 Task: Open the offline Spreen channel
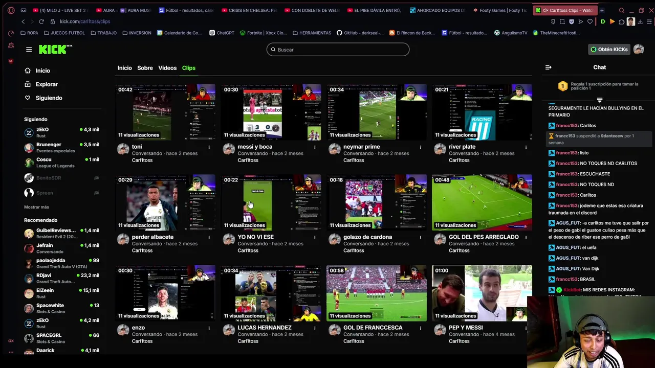tap(62, 193)
